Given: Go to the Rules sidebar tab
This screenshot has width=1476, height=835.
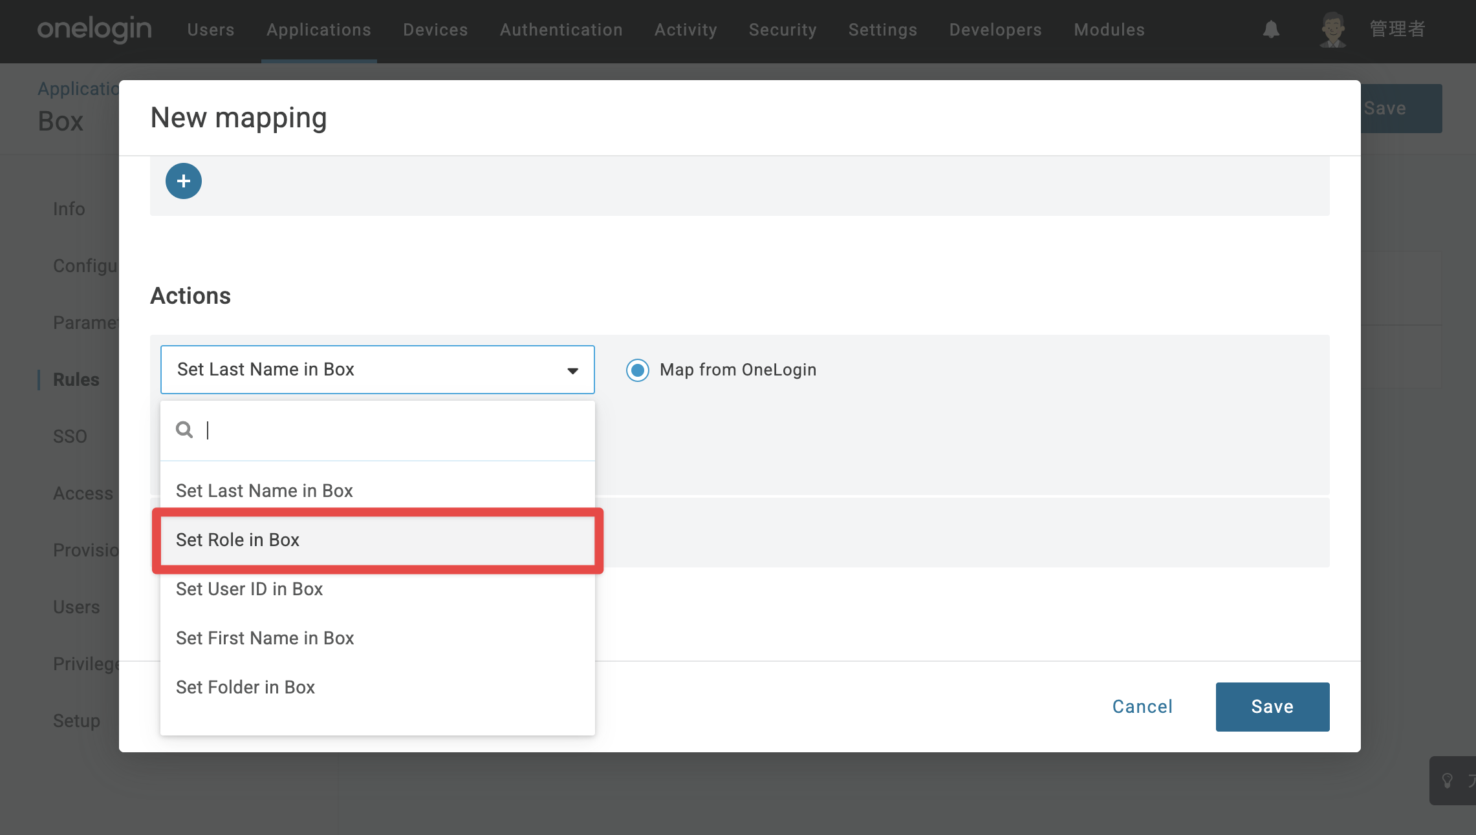Looking at the screenshot, I should [76, 379].
